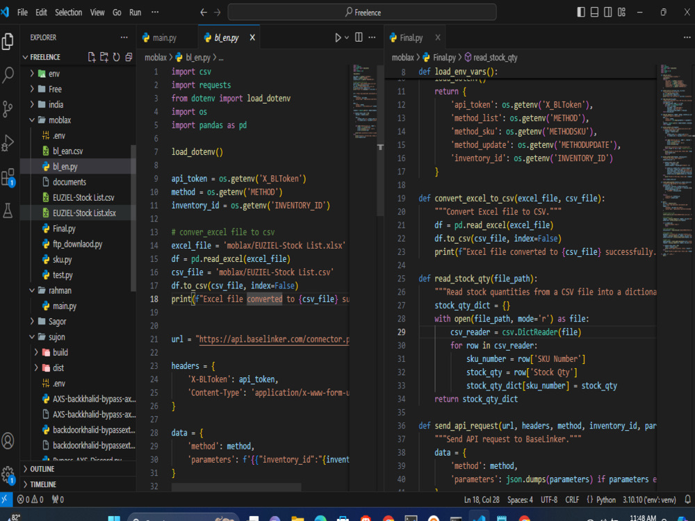Select the 3.10.10 env interpreter
Screen dimensions: 695x521
[x=649, y=499]
